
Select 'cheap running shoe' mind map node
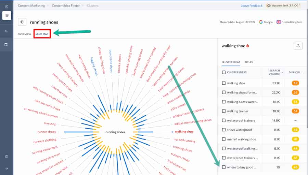coord(102,60)
